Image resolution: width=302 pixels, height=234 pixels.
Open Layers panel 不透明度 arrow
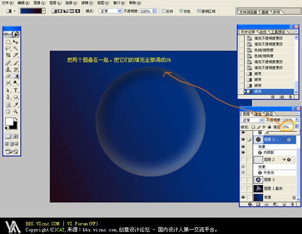296,120
